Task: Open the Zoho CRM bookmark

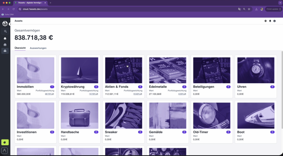Action: tap(7, 15)
